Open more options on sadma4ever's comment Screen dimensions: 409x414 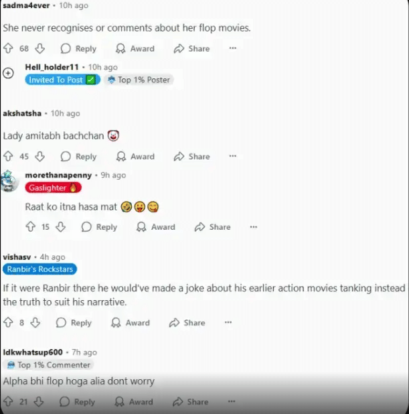(233, 48)
